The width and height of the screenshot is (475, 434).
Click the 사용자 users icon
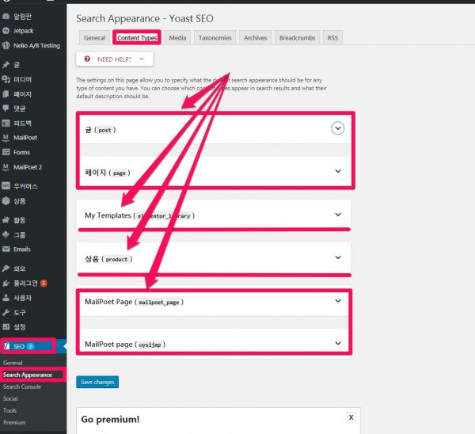pos(6,298)
